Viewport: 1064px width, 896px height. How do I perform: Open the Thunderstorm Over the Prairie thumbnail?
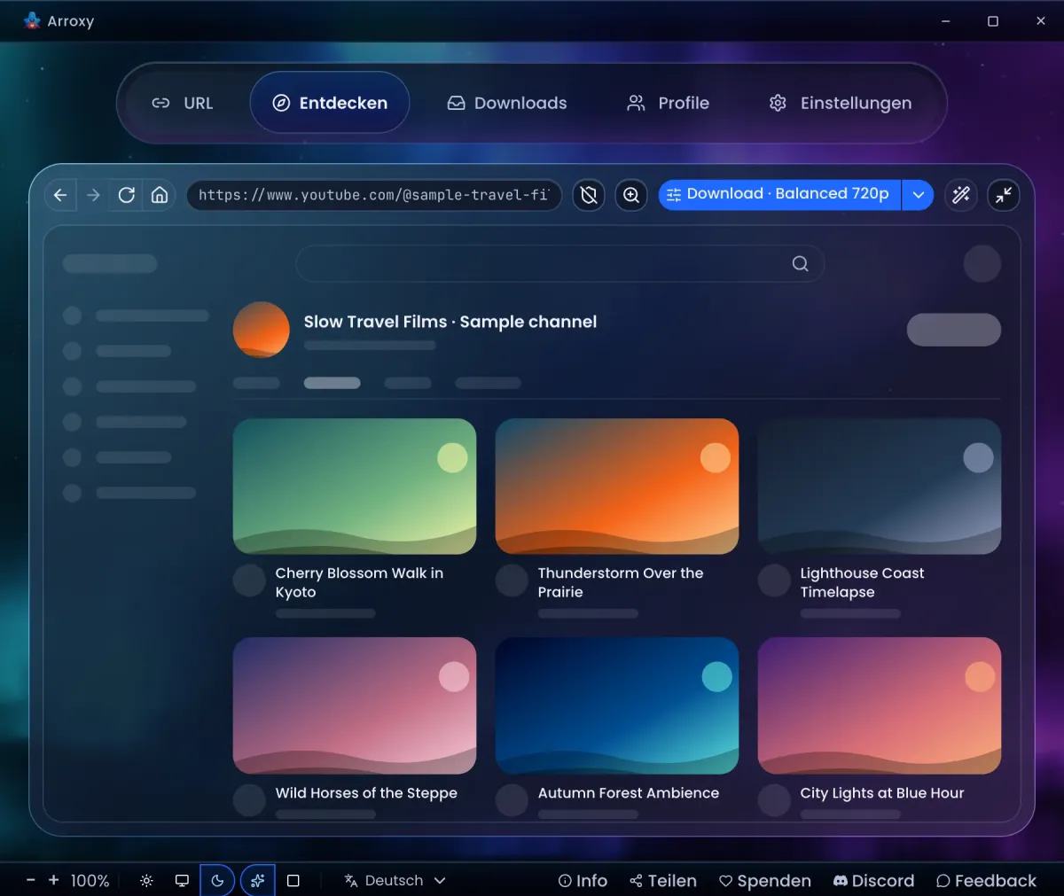(x=617, y=487)
